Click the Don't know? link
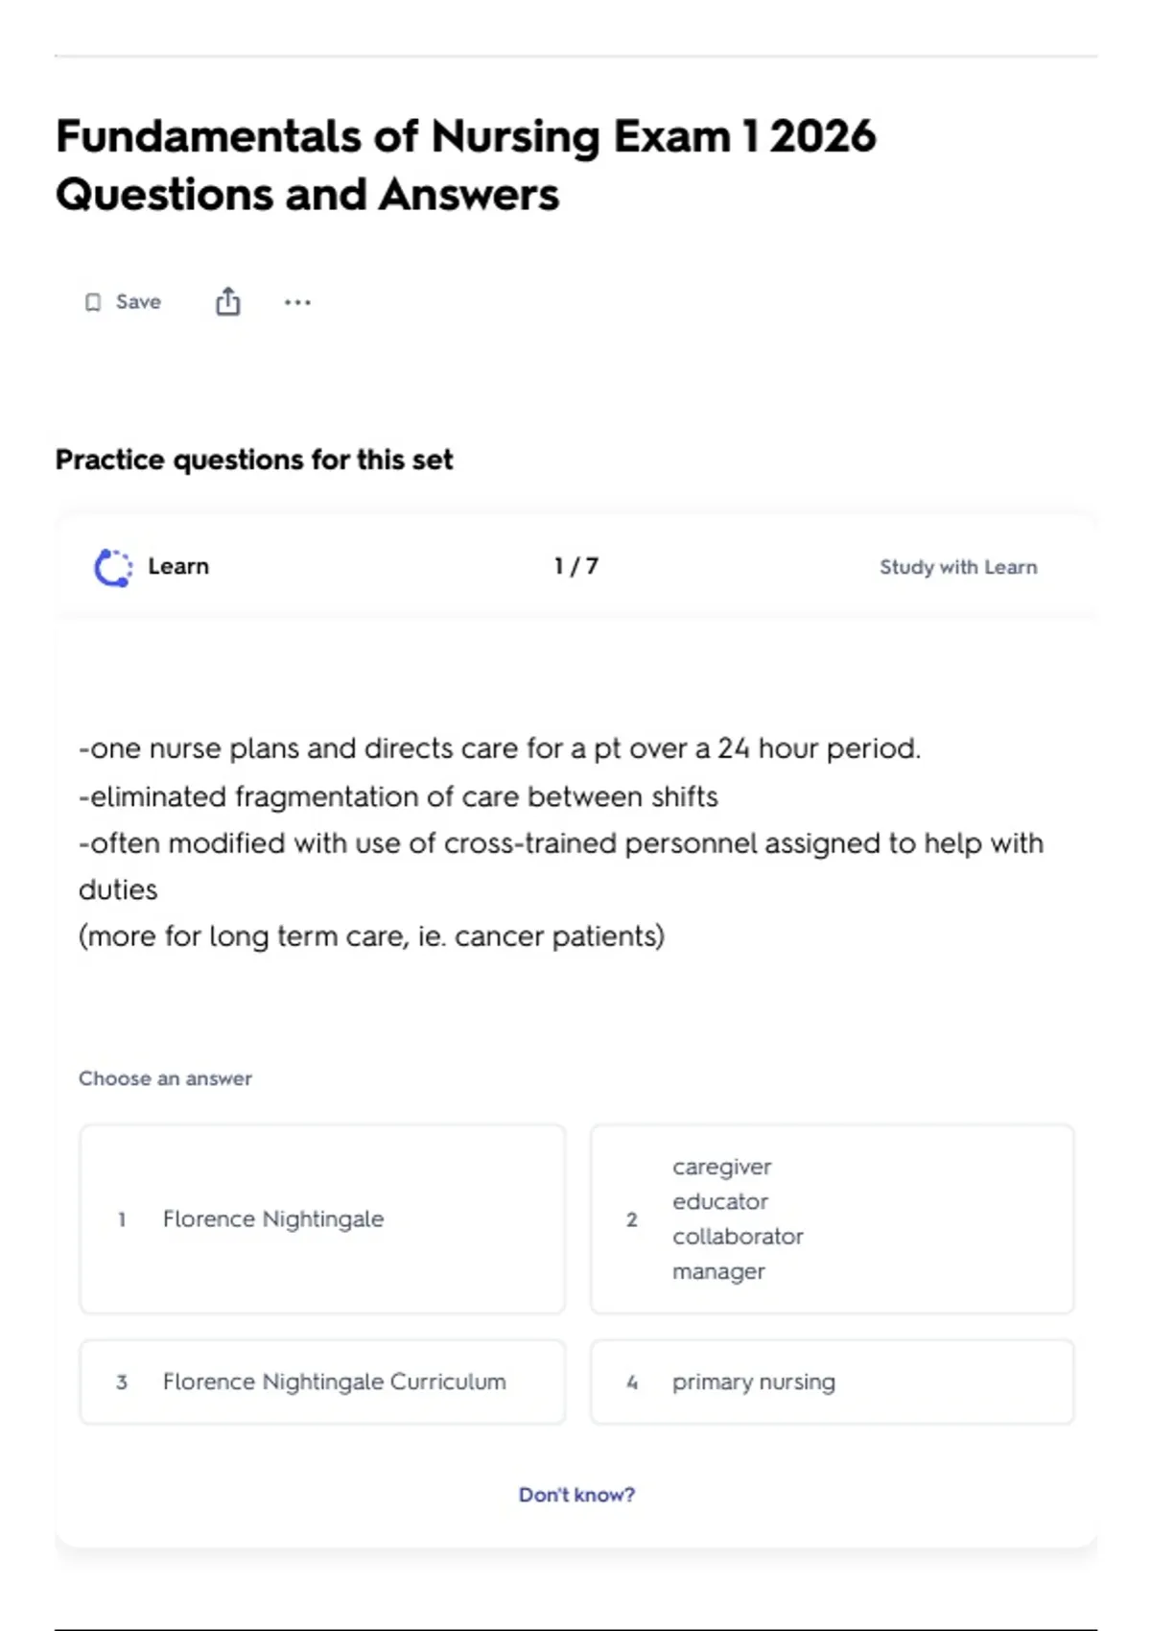This screenshot has height=1631, width=1151. click(576, 1495)
